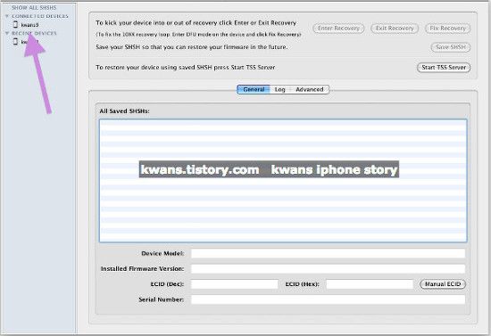Viewport: 491px width, 336px height.
Task: Click the Recent Devices header text
Action: coord(34,33)
